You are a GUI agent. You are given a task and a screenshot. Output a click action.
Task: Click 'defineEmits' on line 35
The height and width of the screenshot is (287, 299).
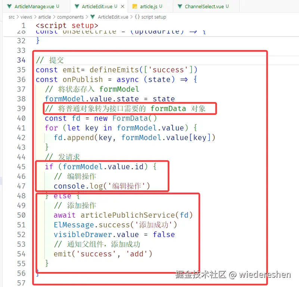click(114, 70)
